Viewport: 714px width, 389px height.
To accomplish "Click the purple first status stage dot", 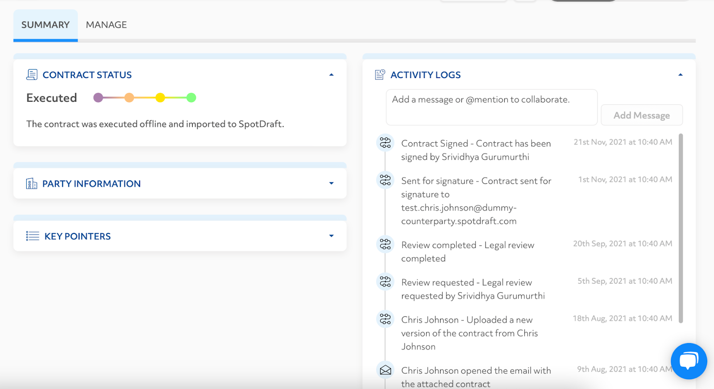I will click(x=98, y=98).
